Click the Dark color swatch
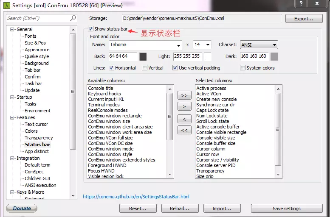This screenshot has height=217, width=330. pos(274,56)
